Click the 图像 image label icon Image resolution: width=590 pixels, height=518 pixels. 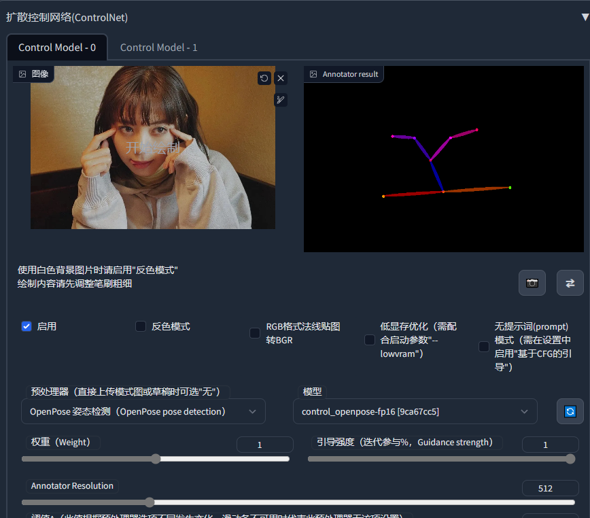coord(22,74)
